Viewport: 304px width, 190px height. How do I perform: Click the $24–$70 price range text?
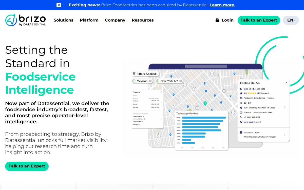248,103
